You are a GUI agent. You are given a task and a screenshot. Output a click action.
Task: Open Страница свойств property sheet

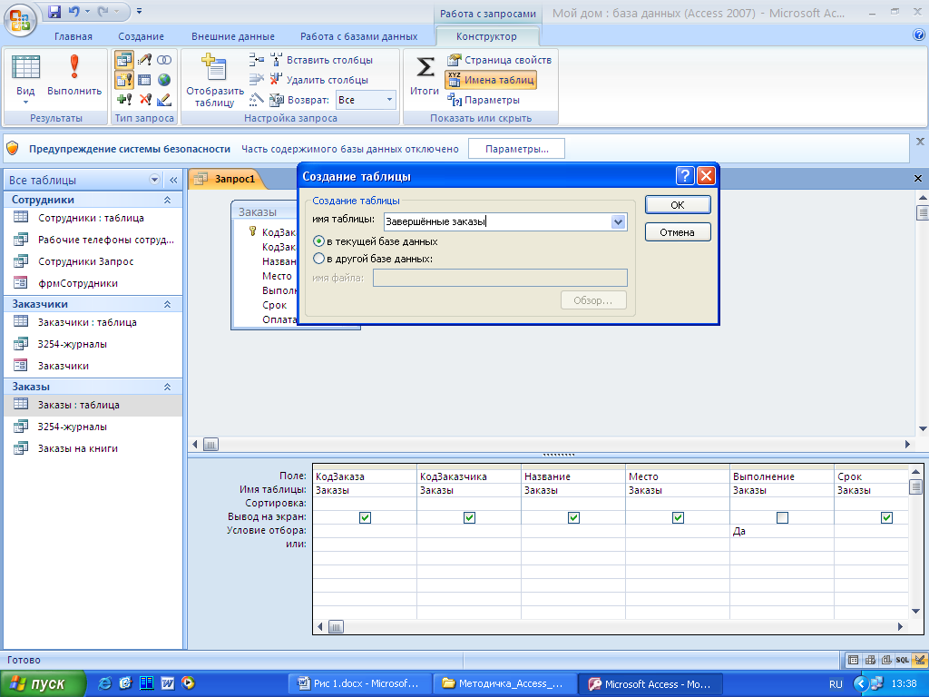(500, 60)
